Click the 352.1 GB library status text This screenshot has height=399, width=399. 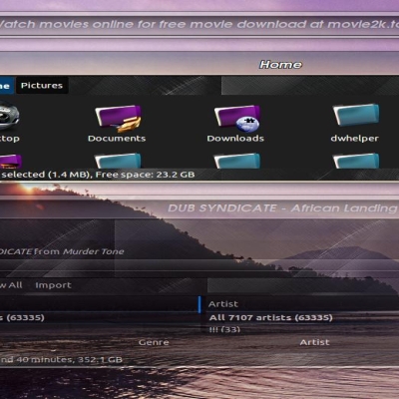pos(100,360)
